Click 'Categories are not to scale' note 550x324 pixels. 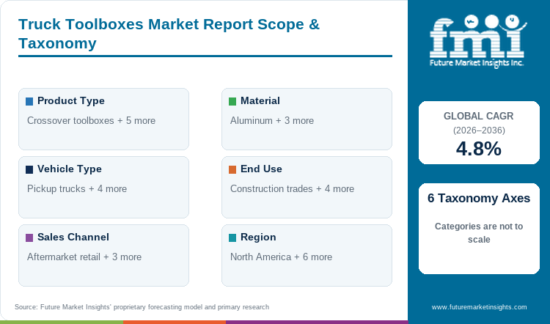(479, 233)
